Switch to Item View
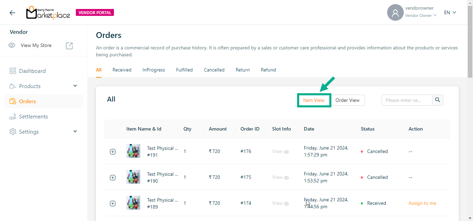The height and width of the screenshot is (221, 473). click(314, 100)
